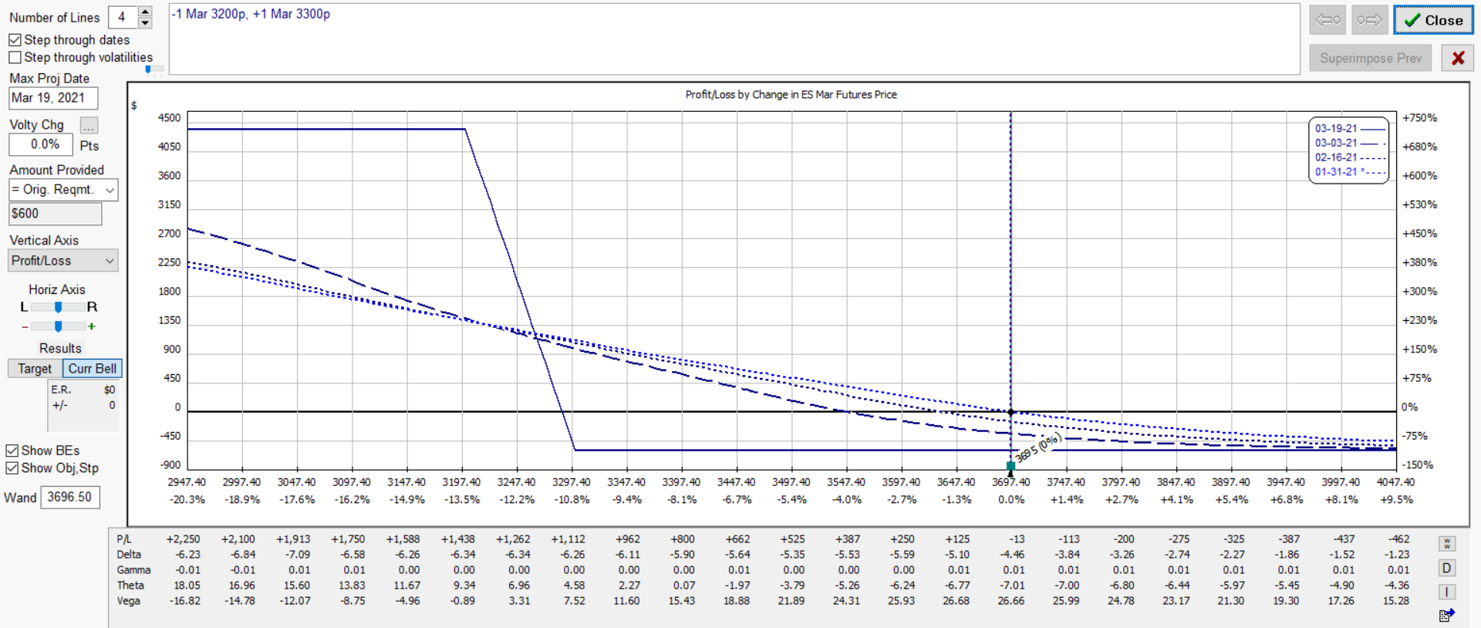Click the 3695 (0%) breakeven label
Image resolution: width=1481 pixels, height=628 pixels.
[1038, 449]
